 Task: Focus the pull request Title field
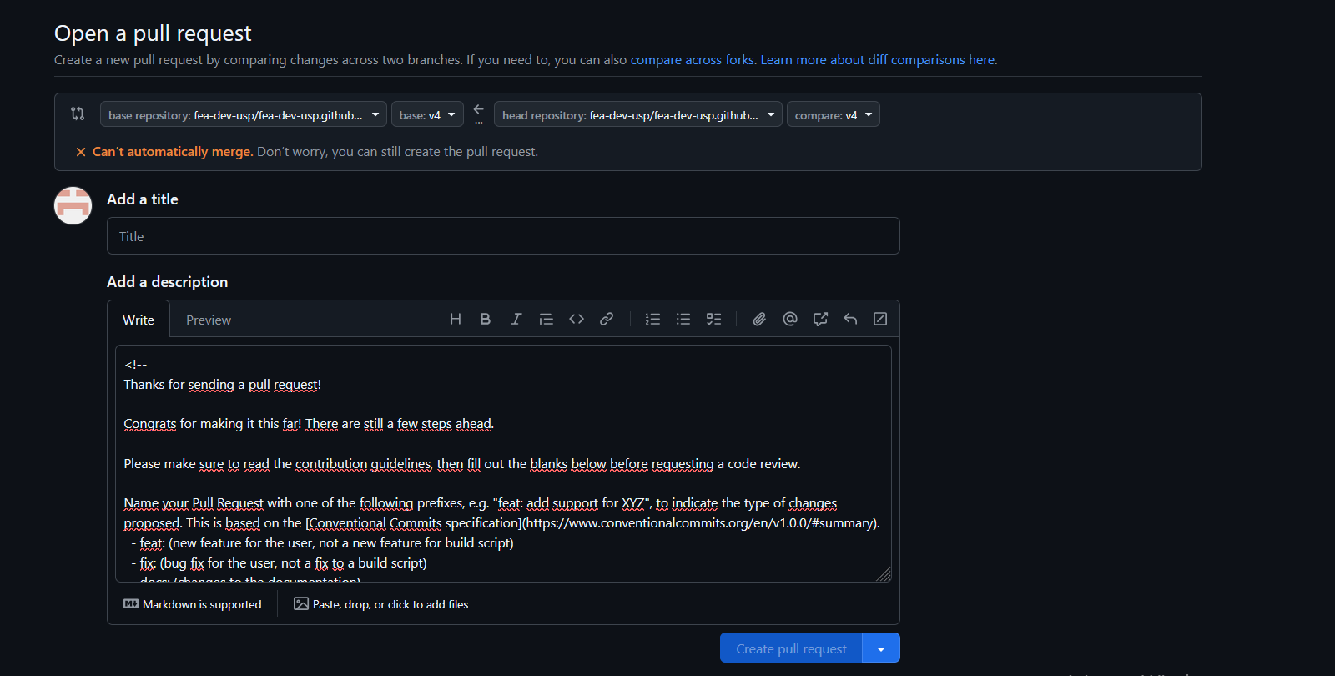(503, 236)
